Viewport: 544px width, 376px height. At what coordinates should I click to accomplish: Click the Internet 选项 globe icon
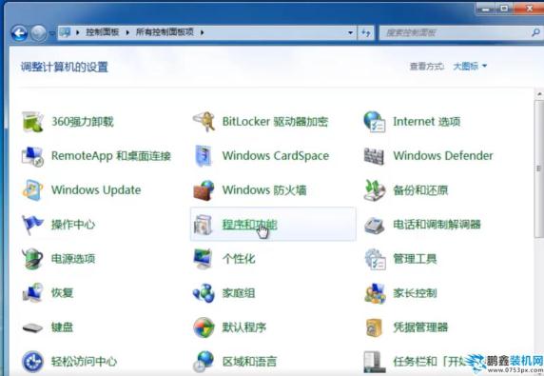[375, 122]
